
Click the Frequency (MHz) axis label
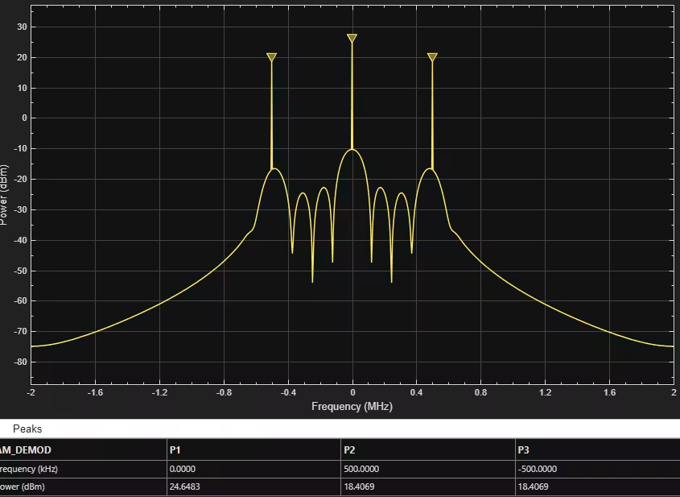click(x=352, y=407)
